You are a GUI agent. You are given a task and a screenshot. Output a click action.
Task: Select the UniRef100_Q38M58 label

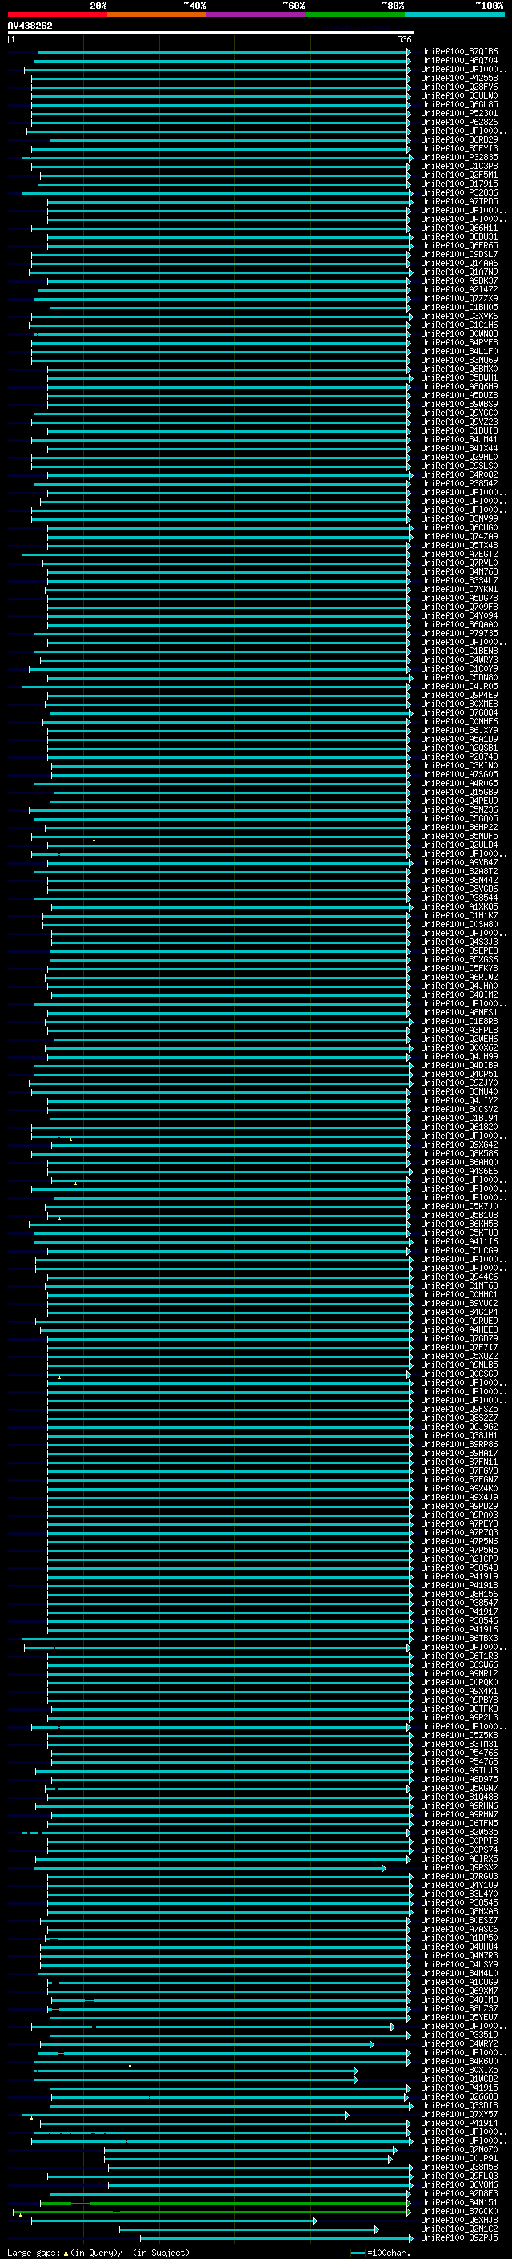[459, 2167]
